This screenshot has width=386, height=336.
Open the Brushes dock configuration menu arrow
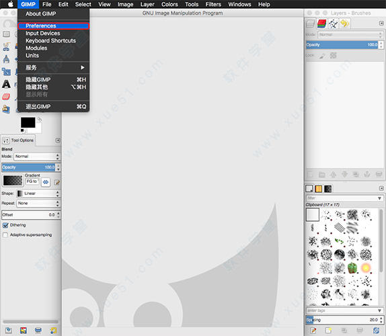(x=381, y=188)
